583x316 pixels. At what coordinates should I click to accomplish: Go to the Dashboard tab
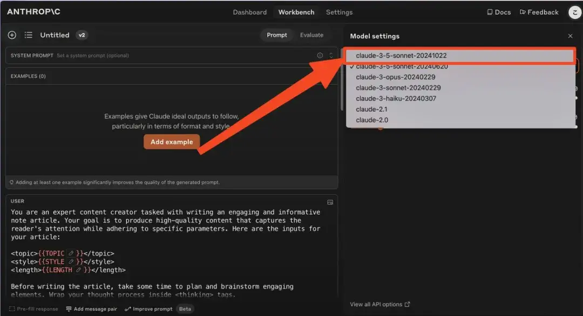(249, 12)
